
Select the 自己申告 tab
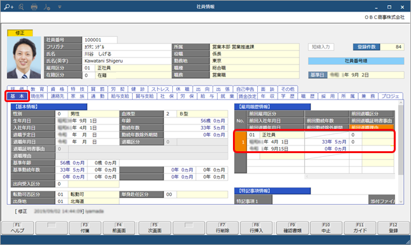click(x=245, y=89)
